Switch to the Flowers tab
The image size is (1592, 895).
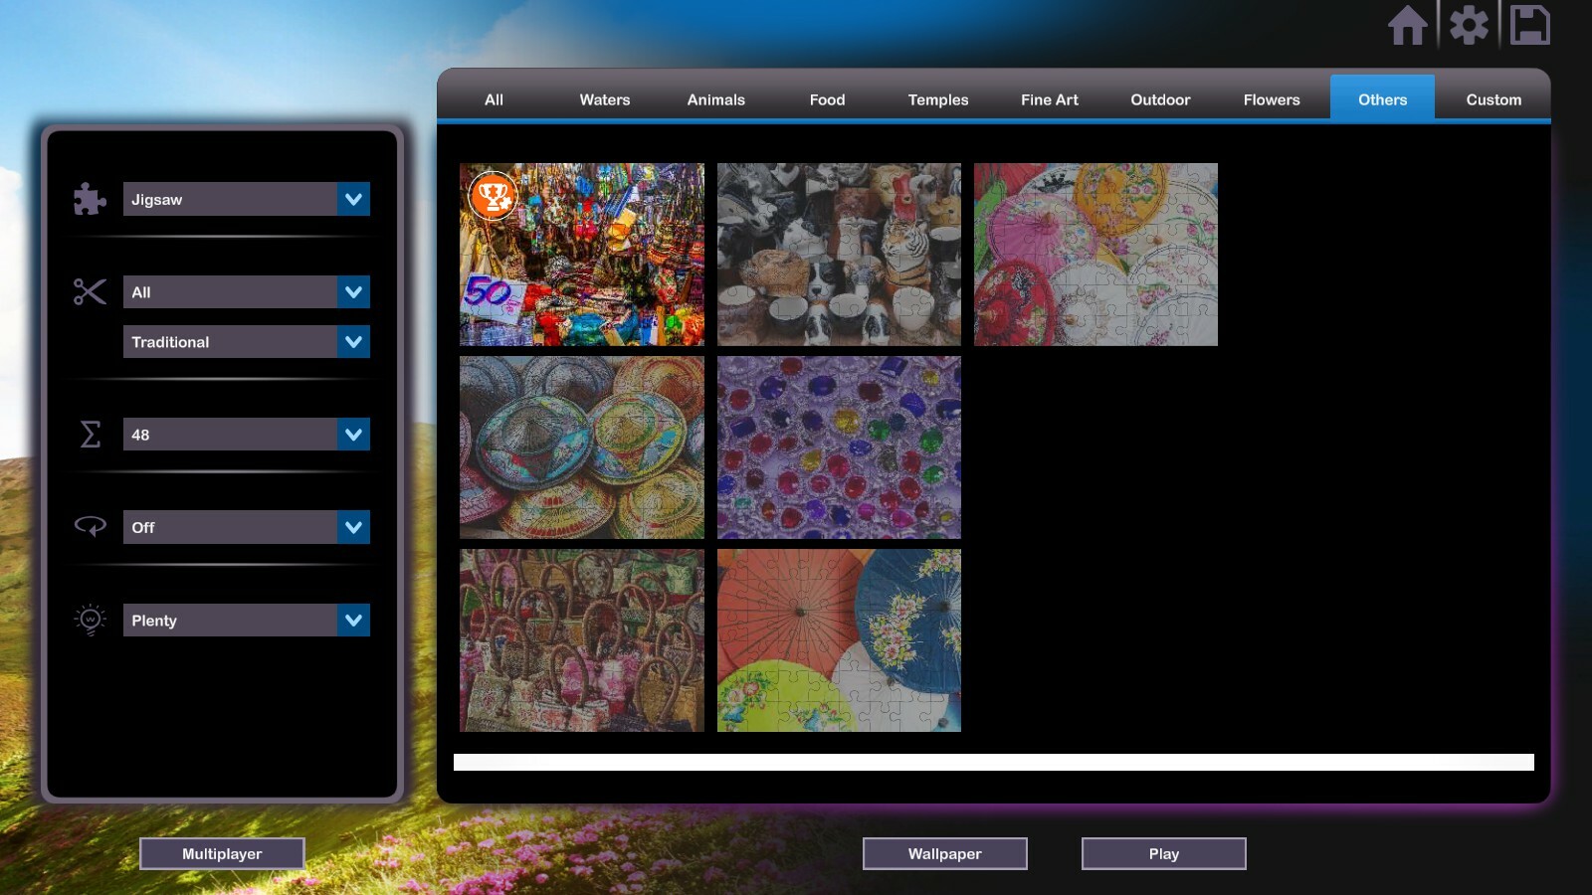1271,99
